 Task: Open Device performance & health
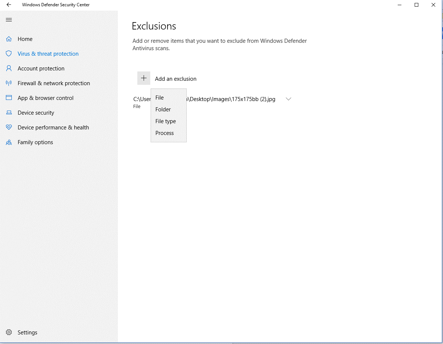(x=53, y=127)
